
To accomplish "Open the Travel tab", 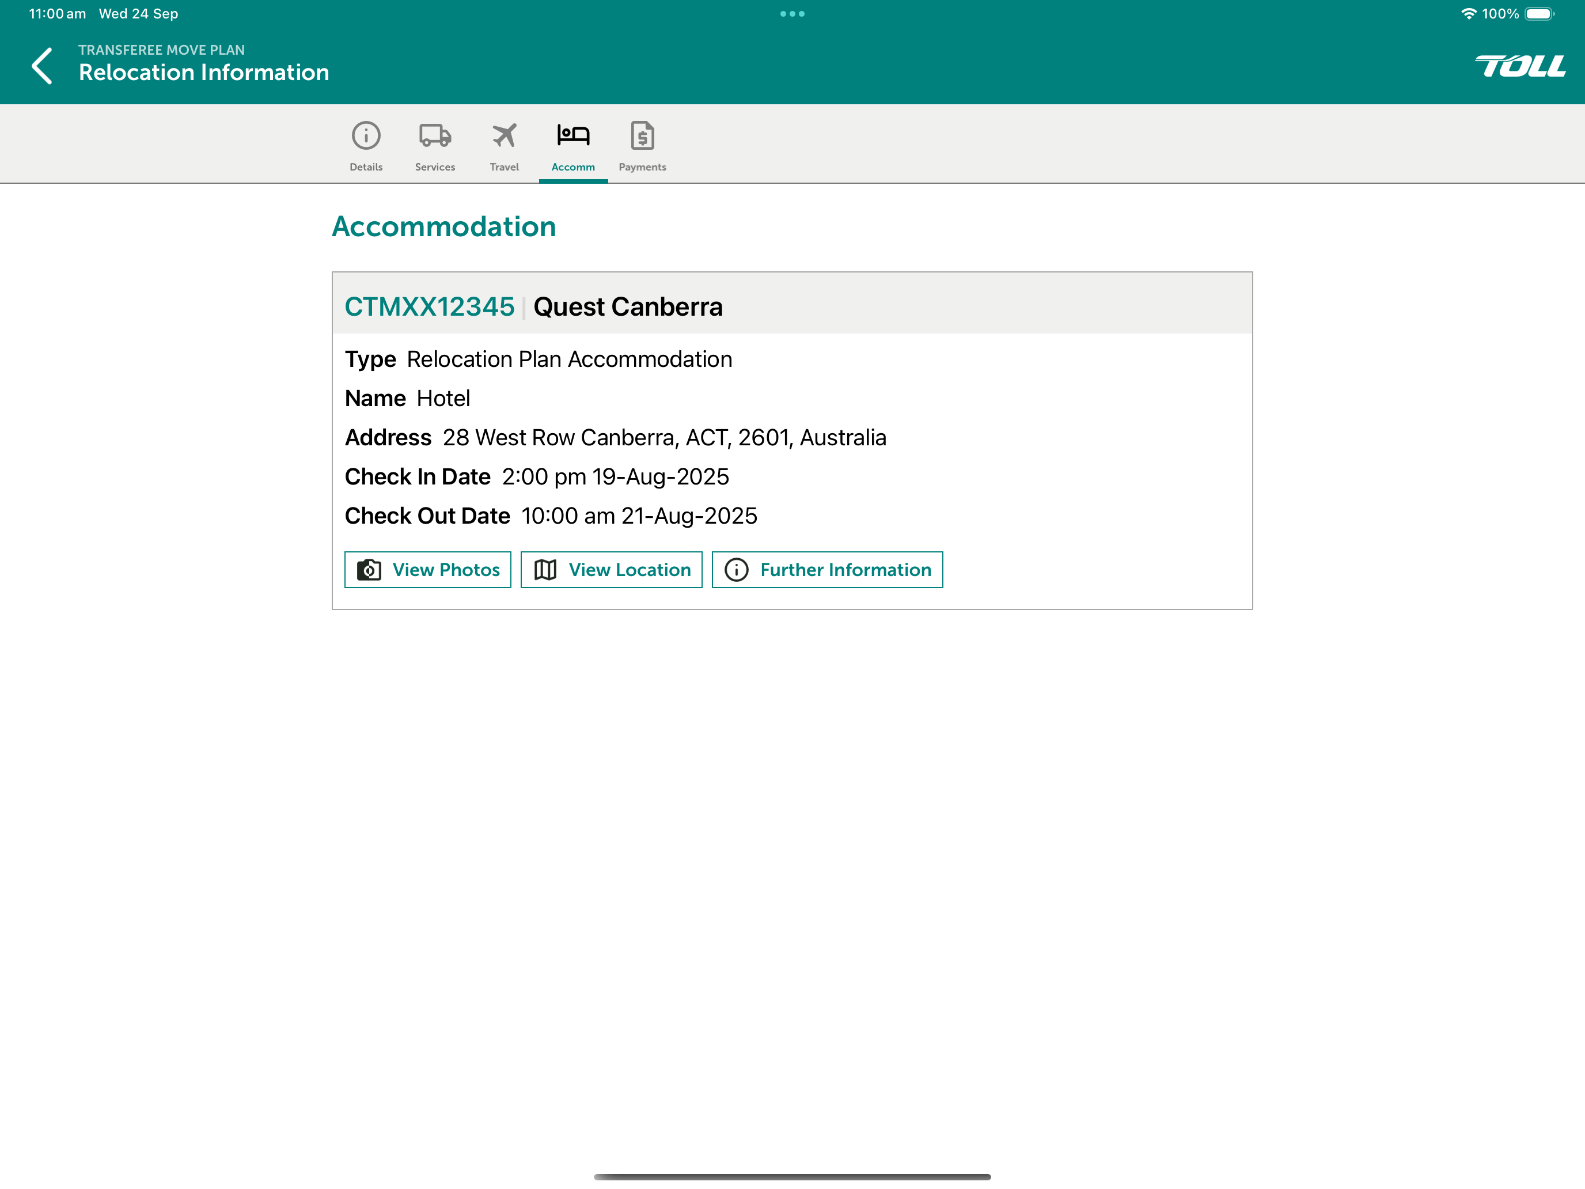I will coord(505,146).
